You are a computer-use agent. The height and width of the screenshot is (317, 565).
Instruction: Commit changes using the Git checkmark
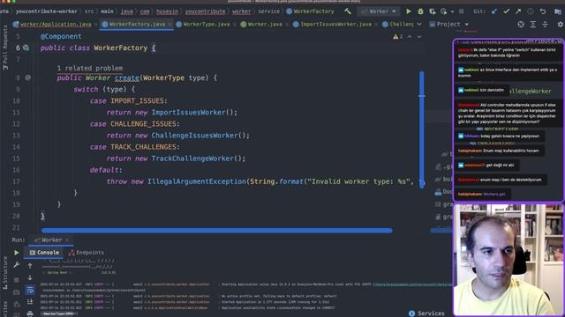(x=506, y=11)
